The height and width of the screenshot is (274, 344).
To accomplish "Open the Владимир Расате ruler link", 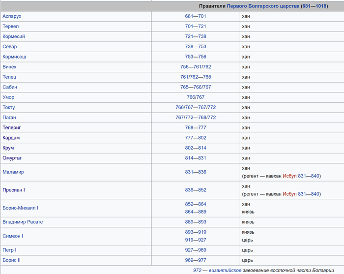I will pos(23,222).
